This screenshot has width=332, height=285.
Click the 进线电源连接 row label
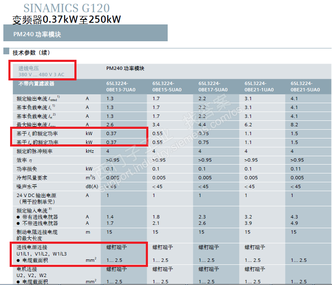[x=32, y=247]
